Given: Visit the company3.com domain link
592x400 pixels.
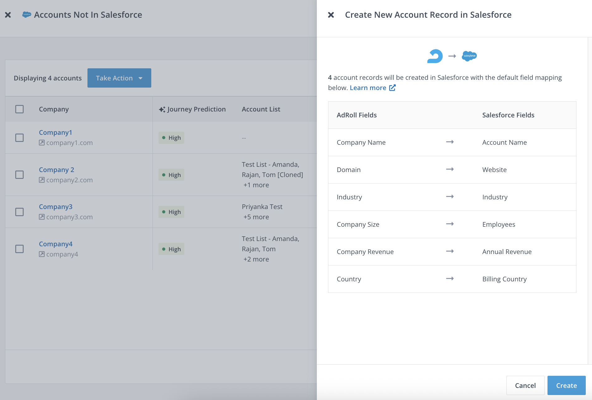Looking at the screenshot, I should (69, 217).
